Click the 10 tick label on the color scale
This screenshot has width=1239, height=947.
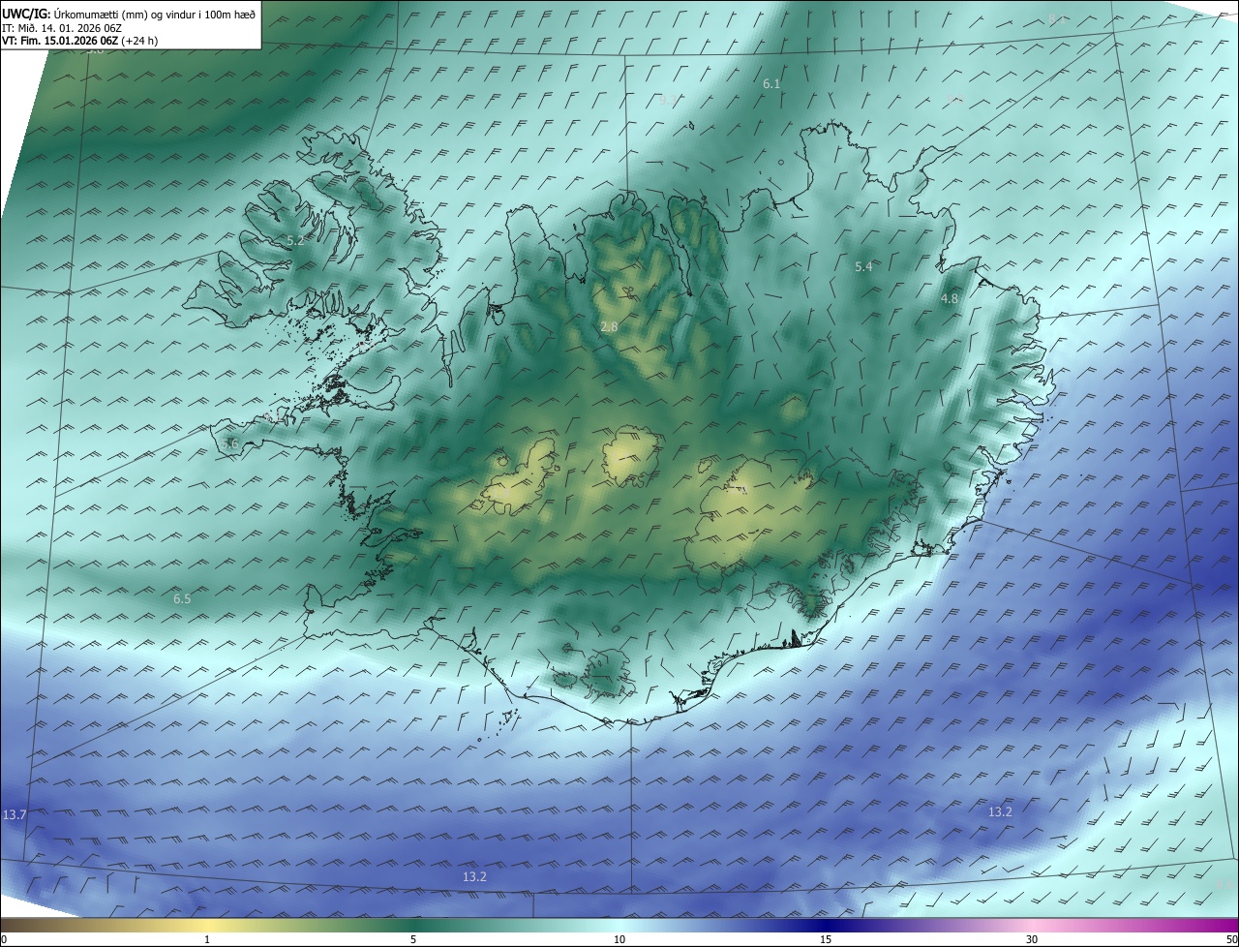[x=619, y=939]
